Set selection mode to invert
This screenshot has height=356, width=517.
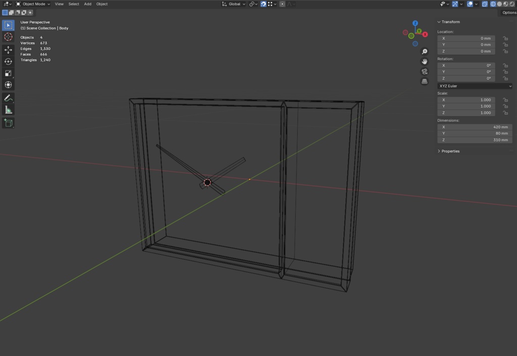24,13
